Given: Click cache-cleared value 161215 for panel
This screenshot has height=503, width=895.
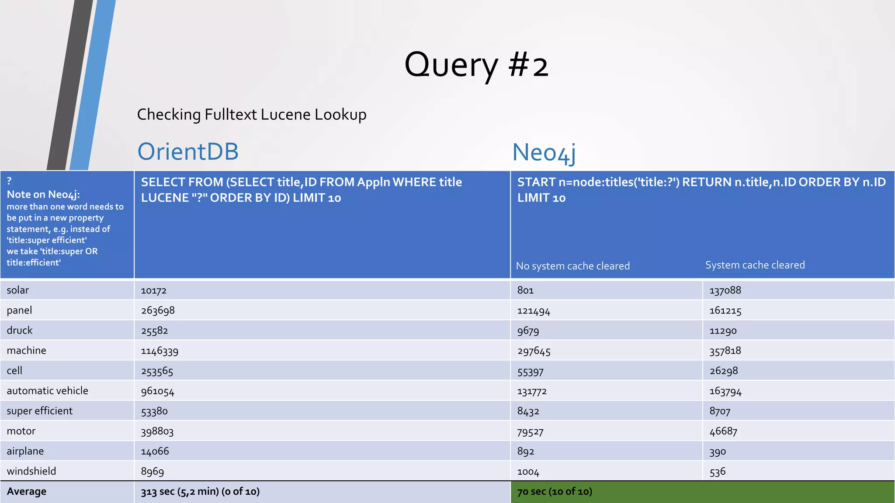Looking at the screenshot, I should pos(725,310).
